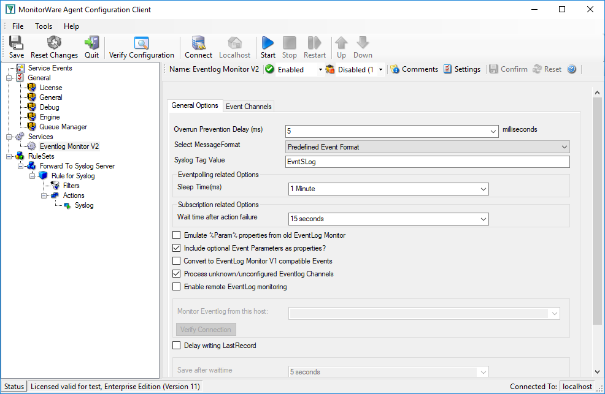Open the Sleep Time dropdown

pyautogui.click(x=483, y=189)
